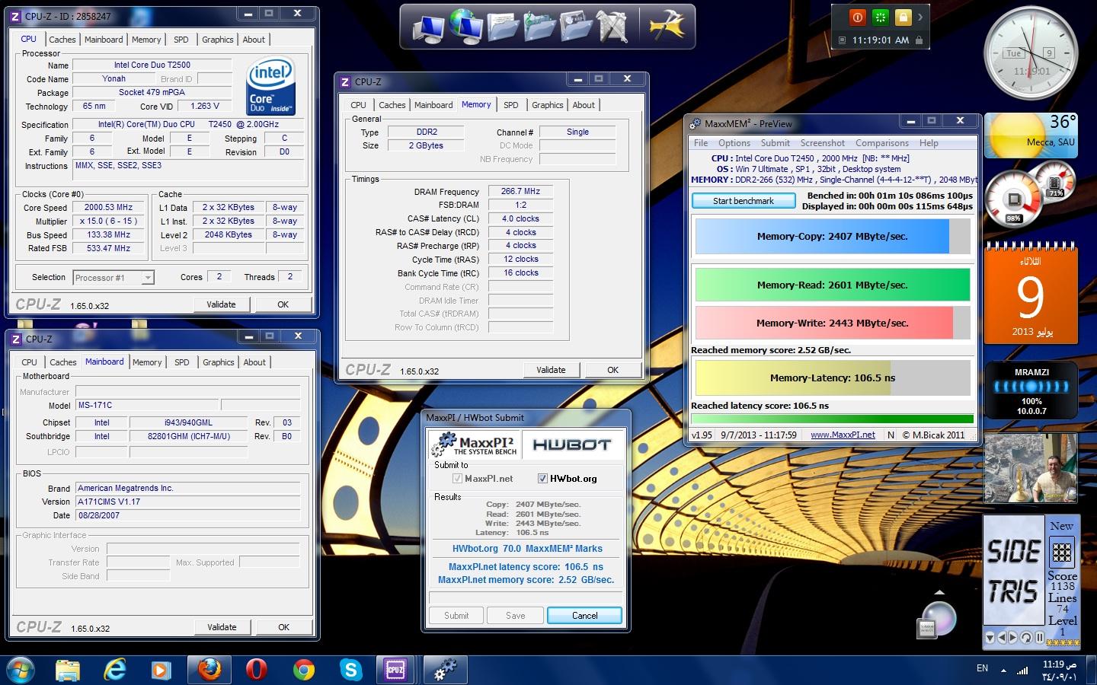
Task: Click the Start benchmark button
Action: [x=744, y=201]
